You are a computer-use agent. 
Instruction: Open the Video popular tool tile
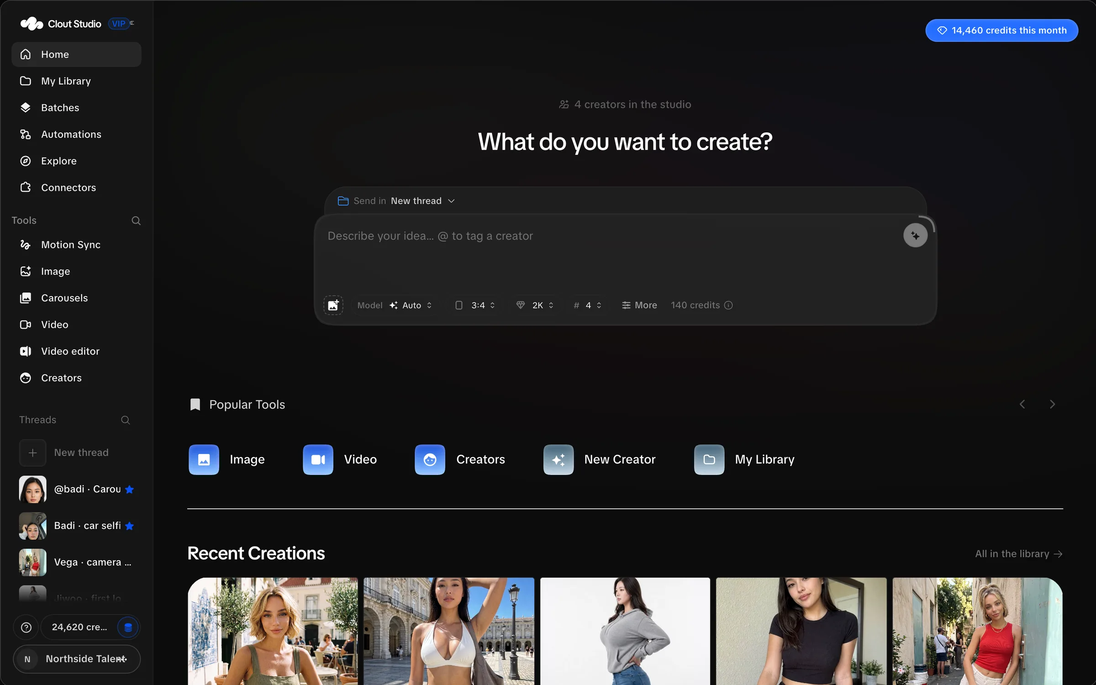[x=340, y=459]
